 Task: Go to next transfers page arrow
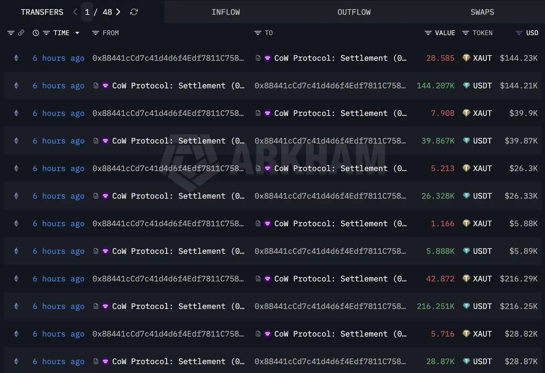coord(118,12)
